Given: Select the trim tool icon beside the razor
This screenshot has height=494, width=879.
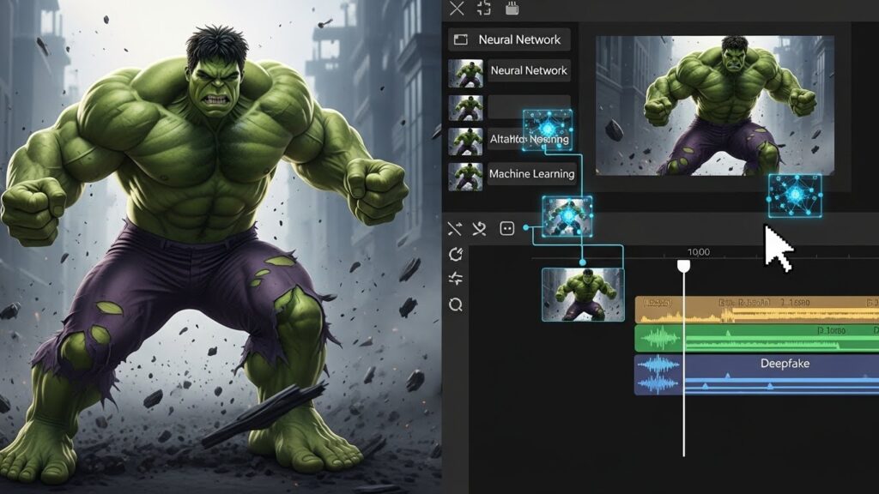Looking at the screenshot, I should pyautogui.click(x=479, y=227).
